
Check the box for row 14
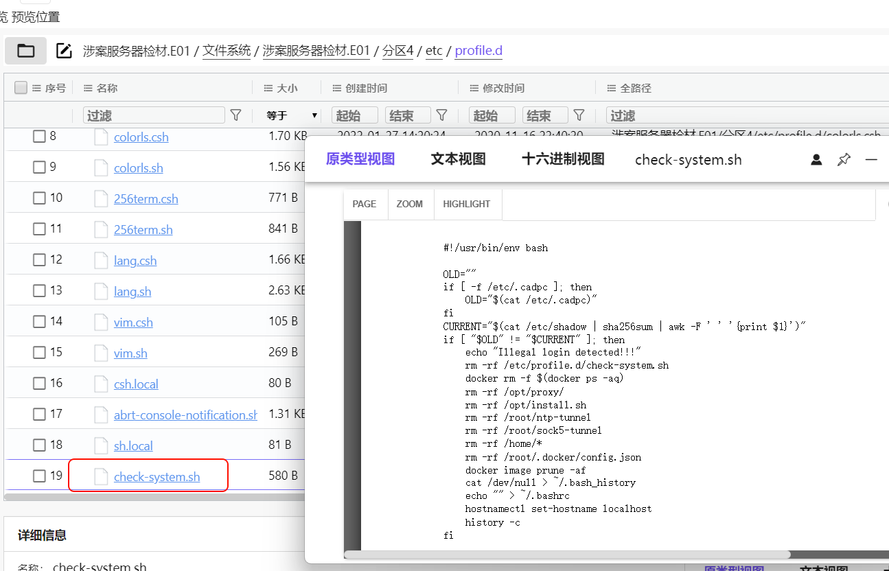pyautogui.click(x=39, y=322)
